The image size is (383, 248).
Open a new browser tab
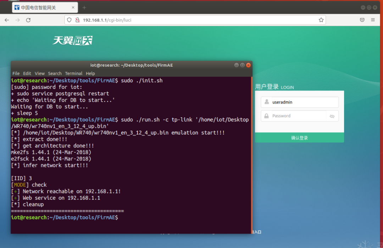pos(84,7)
